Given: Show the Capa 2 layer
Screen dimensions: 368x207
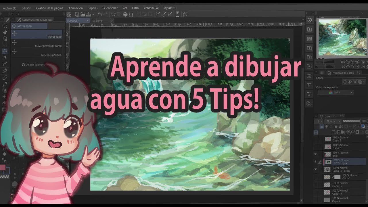Looking at the screenshot, I should tap(316, 147).
